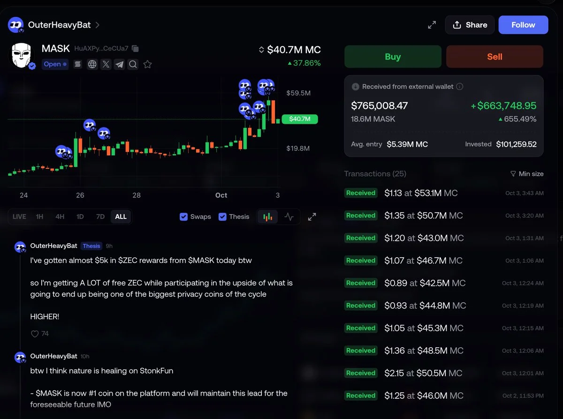Click the swap marker above the 26 candle
The width and height of the screenshot is (563, 419).
coord(90,125)
